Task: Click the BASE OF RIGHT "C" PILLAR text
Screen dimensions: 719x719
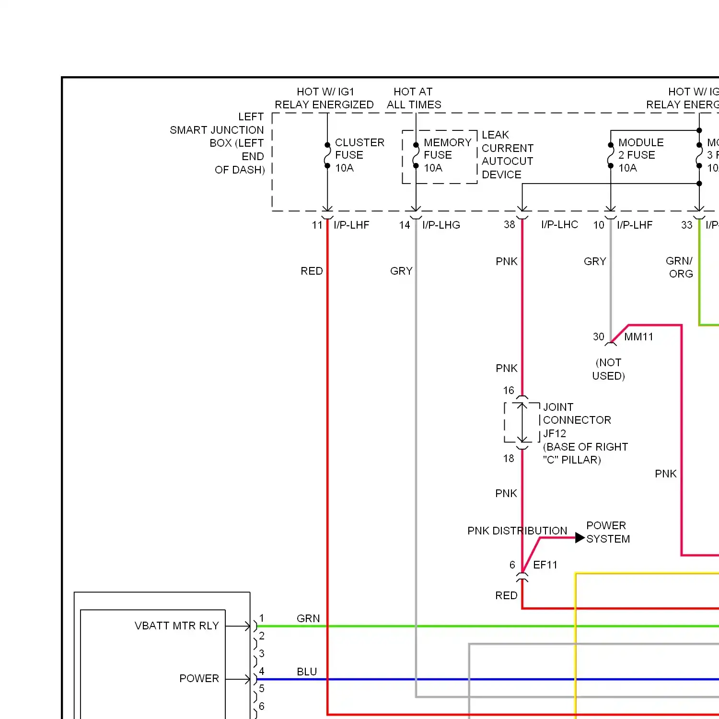Action: click(x=585, y=453)
